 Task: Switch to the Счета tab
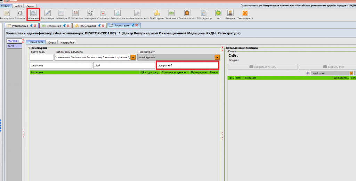pyautogui.click(x=52, y=42)
